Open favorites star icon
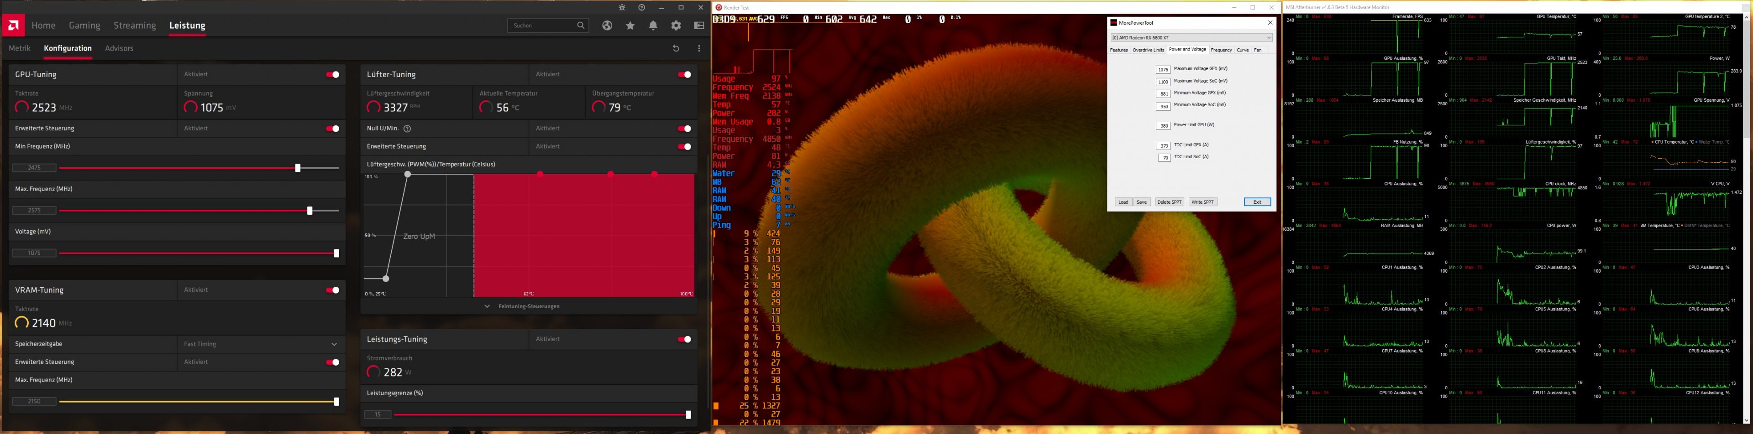1753x434 pixels. (630, 25)
